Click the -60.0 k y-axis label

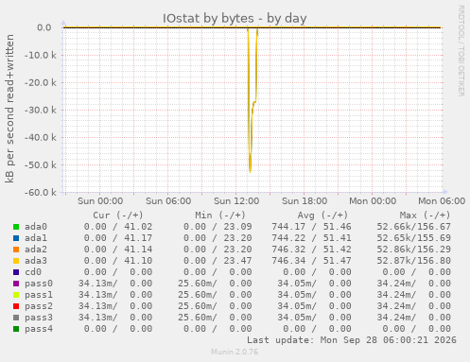(x=41, y=193)
